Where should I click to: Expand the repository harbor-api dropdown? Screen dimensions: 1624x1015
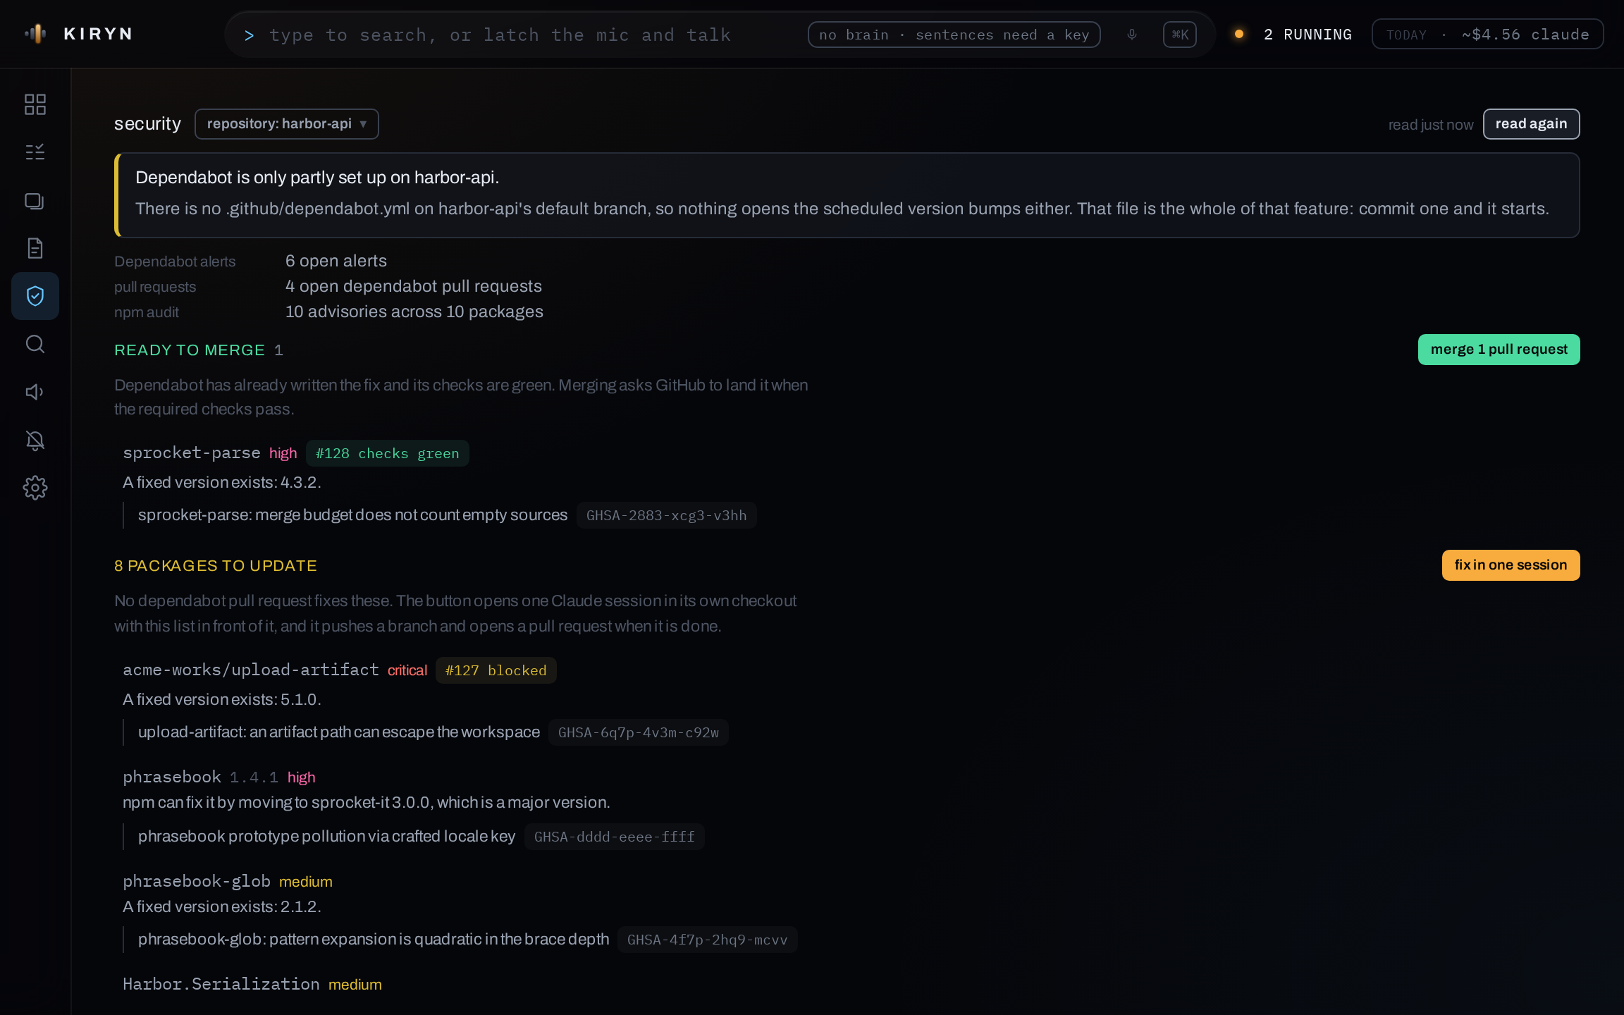[287, 124]
